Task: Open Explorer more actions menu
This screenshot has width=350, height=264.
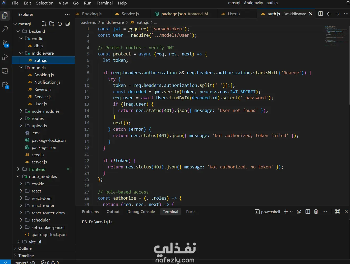Action: (x=67, y=15)
